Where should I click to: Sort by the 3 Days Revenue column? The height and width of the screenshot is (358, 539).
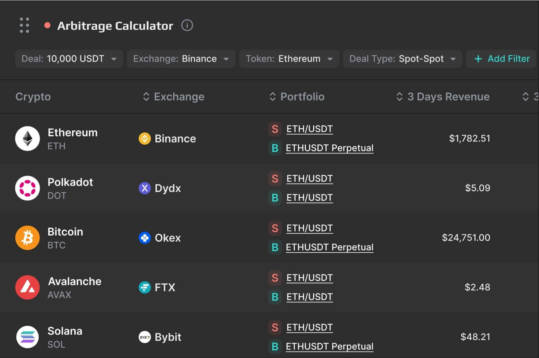tap(400, 97)
